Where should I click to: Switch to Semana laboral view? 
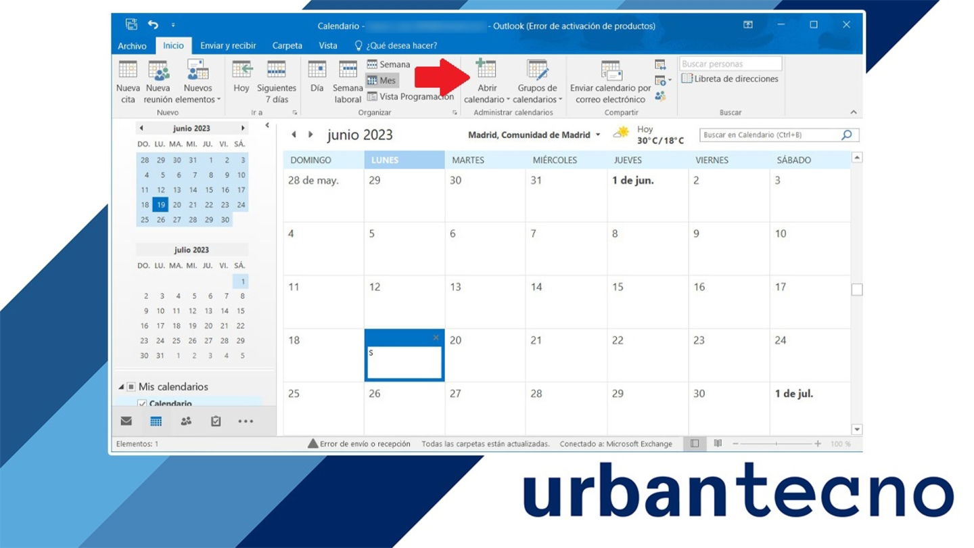(x=348, y=82)
